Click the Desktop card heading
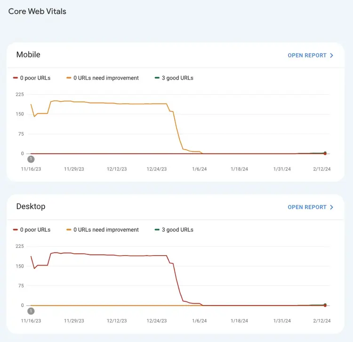This screenshot has height=342, width=353. click(x=31, y=206)
